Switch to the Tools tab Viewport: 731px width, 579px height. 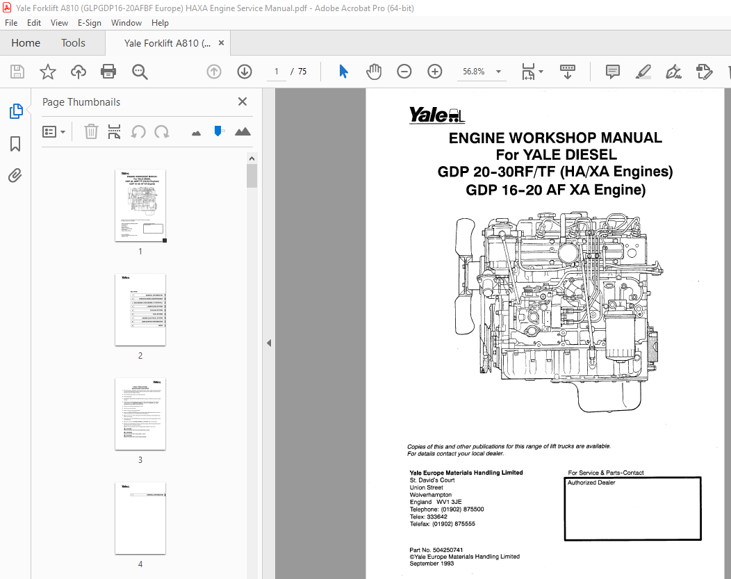pyautogui.click(x=73, y=43)
